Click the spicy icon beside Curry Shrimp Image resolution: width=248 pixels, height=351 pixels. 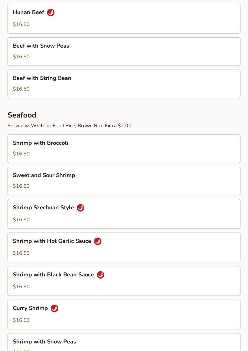tap(54, 308)
